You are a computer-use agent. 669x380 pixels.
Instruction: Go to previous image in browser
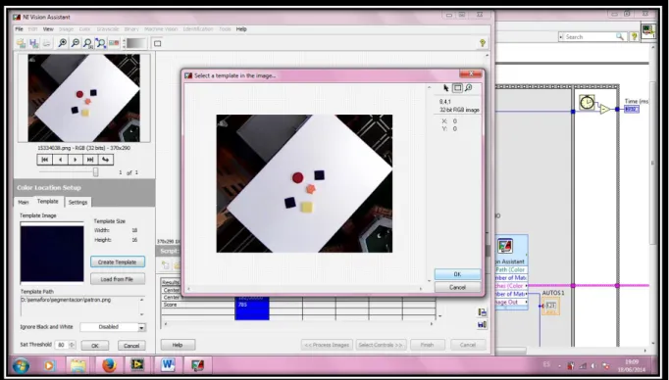click(60, 160)
